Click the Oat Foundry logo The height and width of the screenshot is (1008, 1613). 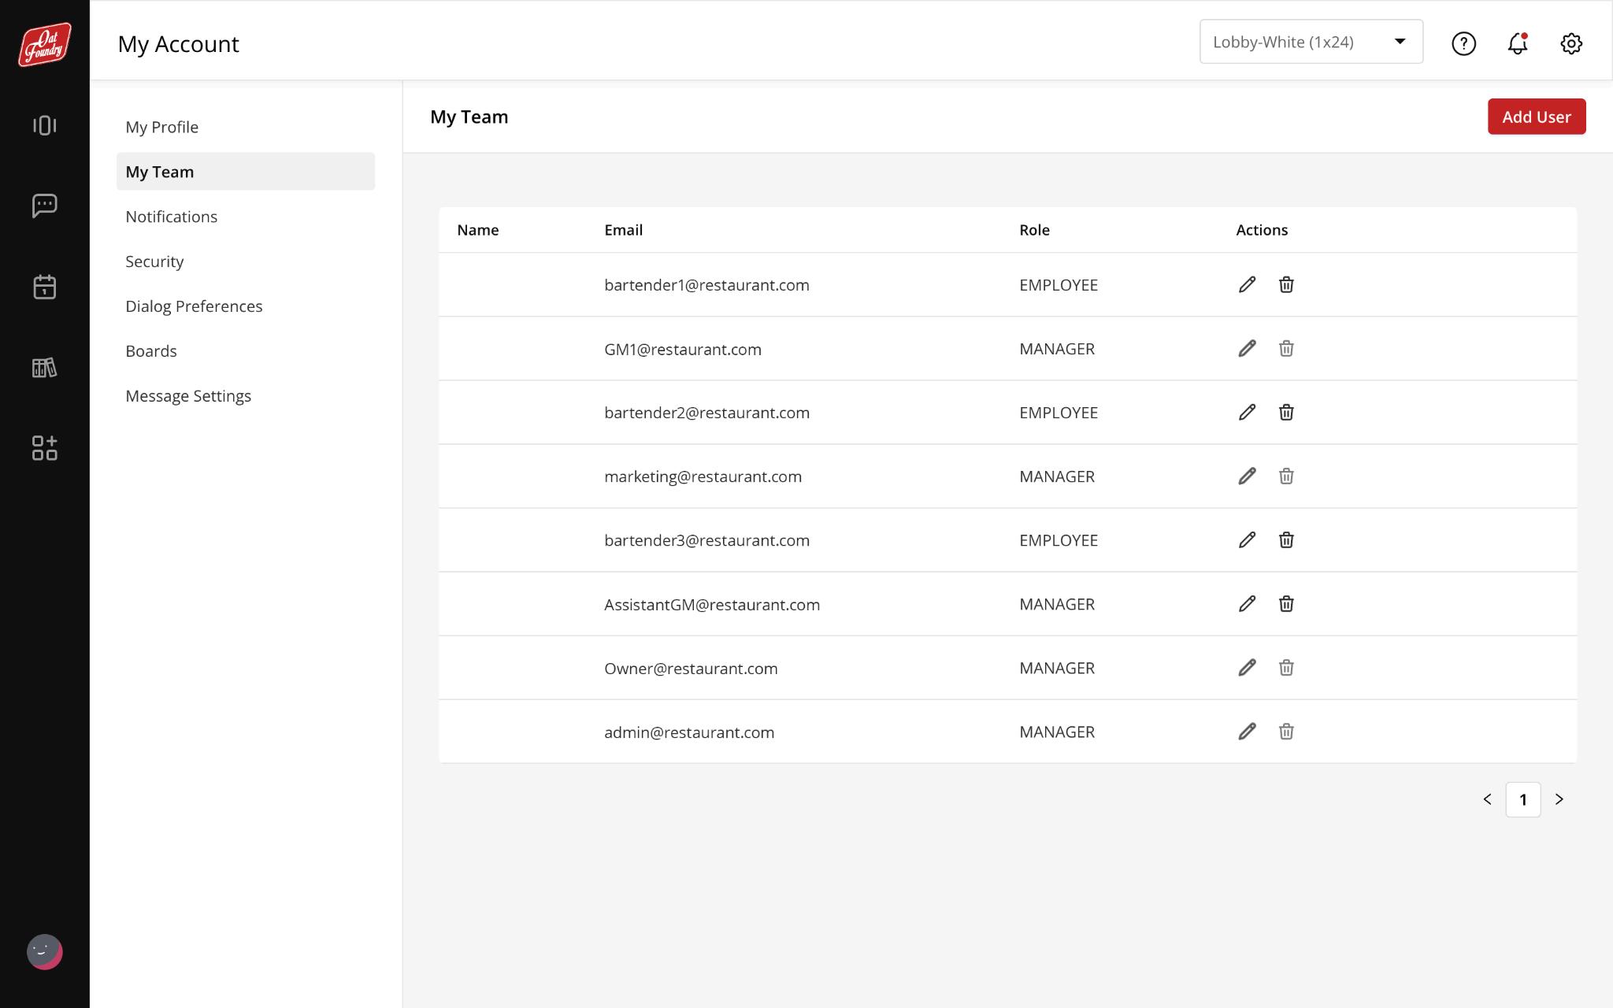[45, 44]
